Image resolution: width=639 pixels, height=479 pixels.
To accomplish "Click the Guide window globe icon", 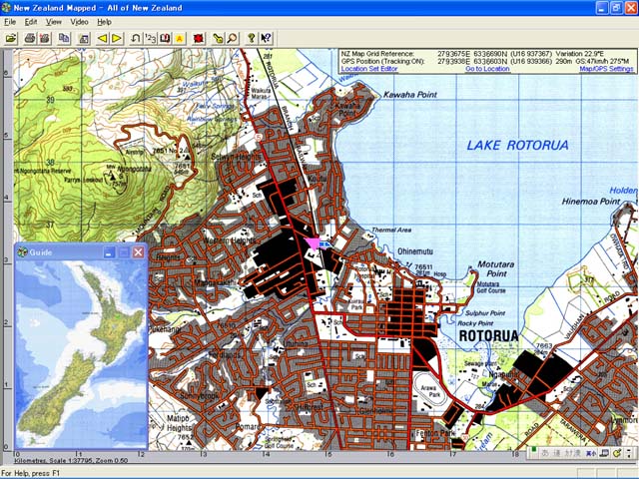I will [22, 252].
